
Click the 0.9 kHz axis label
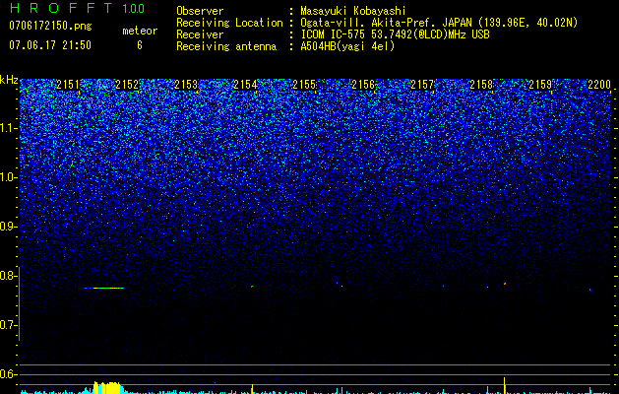point(8,227)
